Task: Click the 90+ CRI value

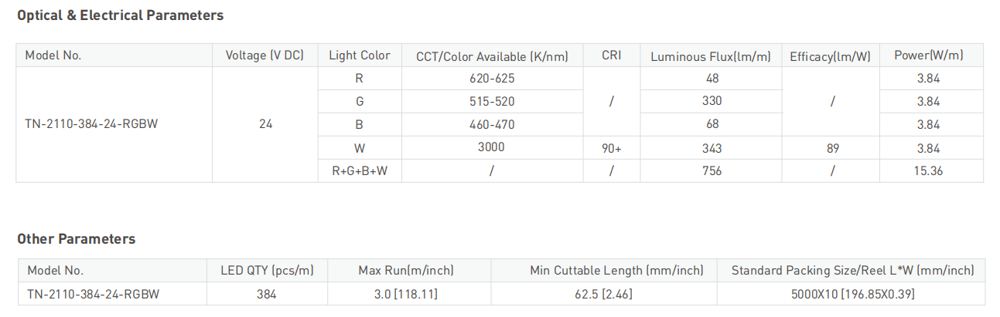Action: point(612,148)
